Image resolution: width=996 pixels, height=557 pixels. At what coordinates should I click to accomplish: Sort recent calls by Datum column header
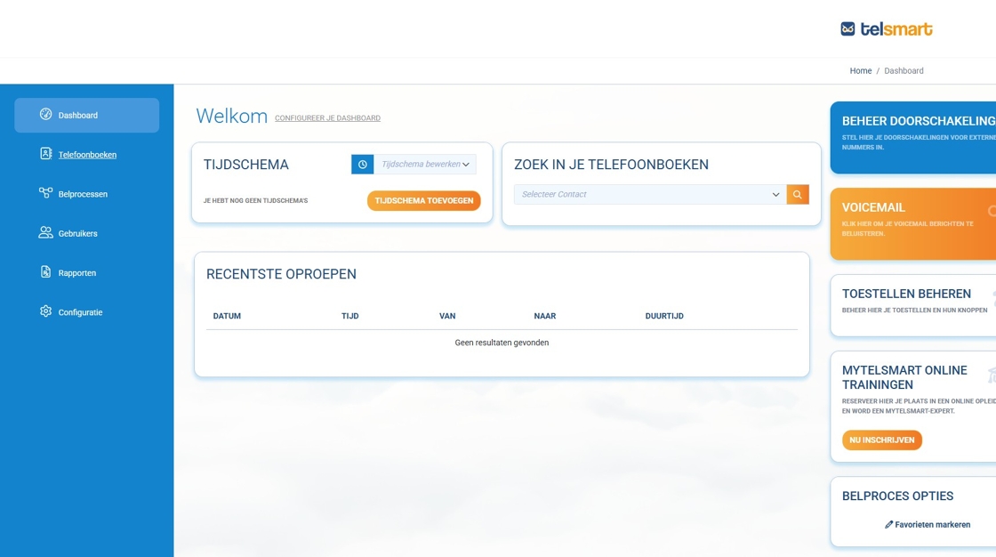click(227, 316)
